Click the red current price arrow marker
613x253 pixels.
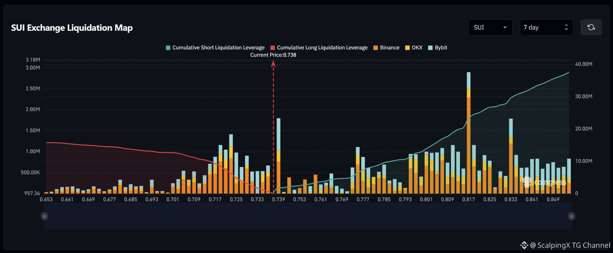coord(273,64)
